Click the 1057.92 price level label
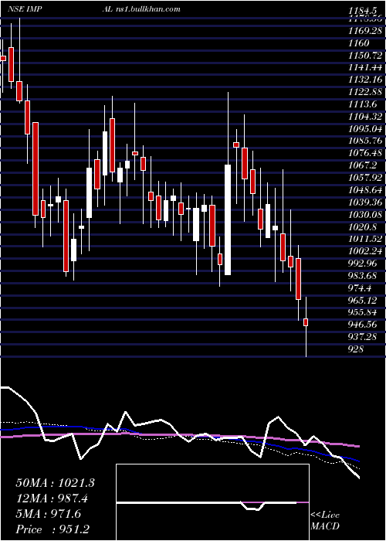The width and height of the screenshot is (386, 541). [365, 178]
